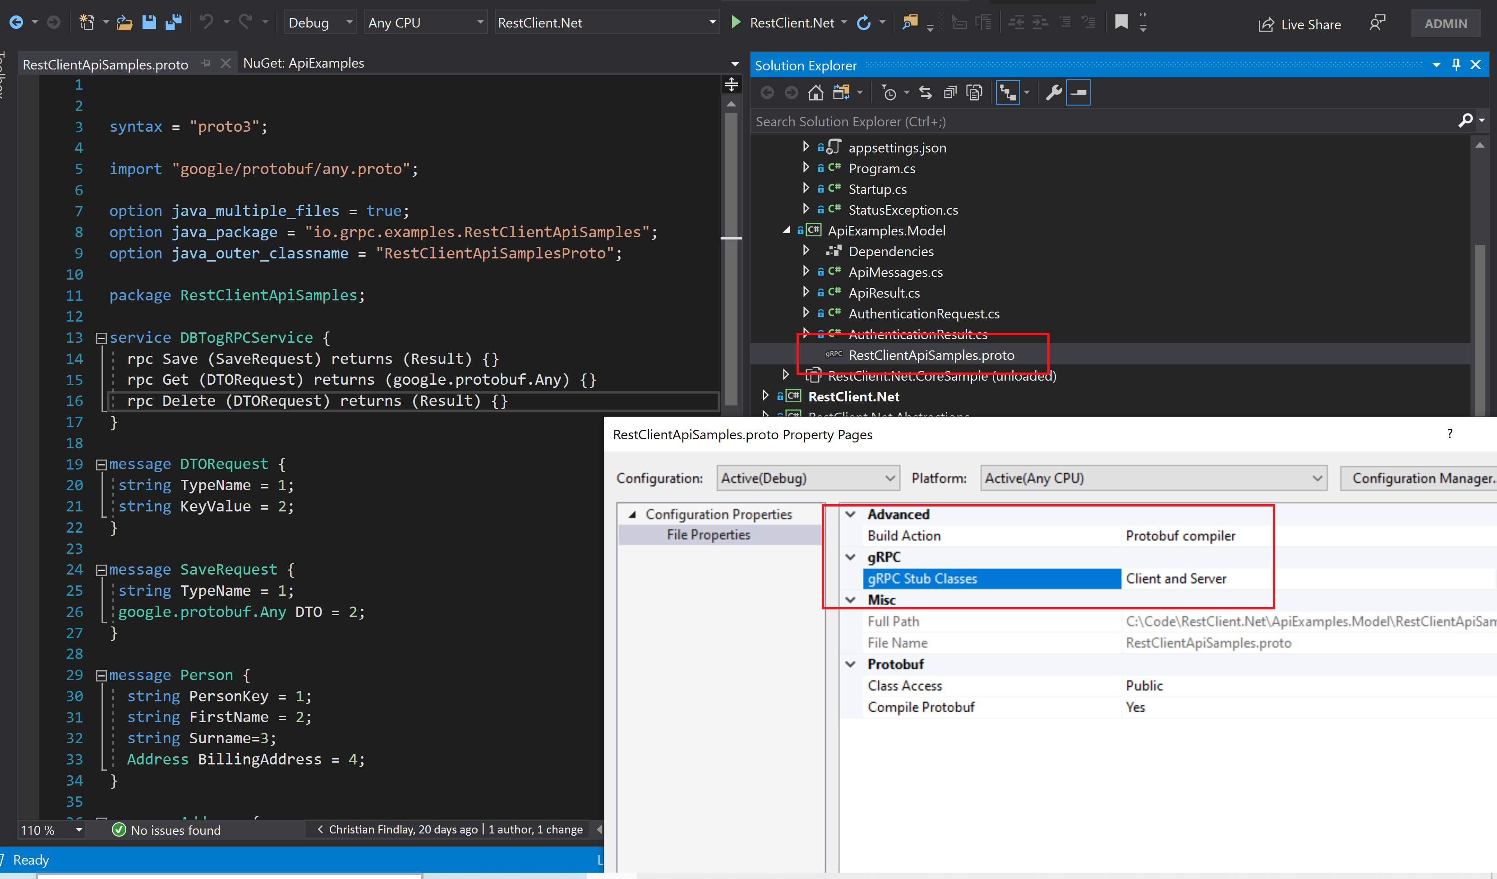
Task: Select Program.cs in Solution Explorer
Action: [882, 168]
